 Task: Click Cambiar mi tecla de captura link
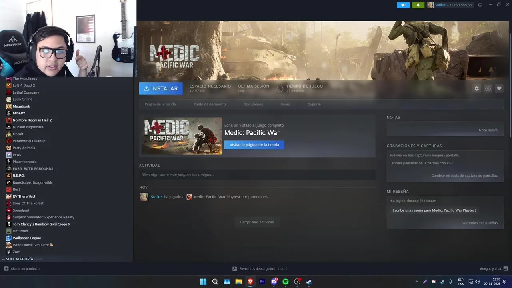point(464,176)
